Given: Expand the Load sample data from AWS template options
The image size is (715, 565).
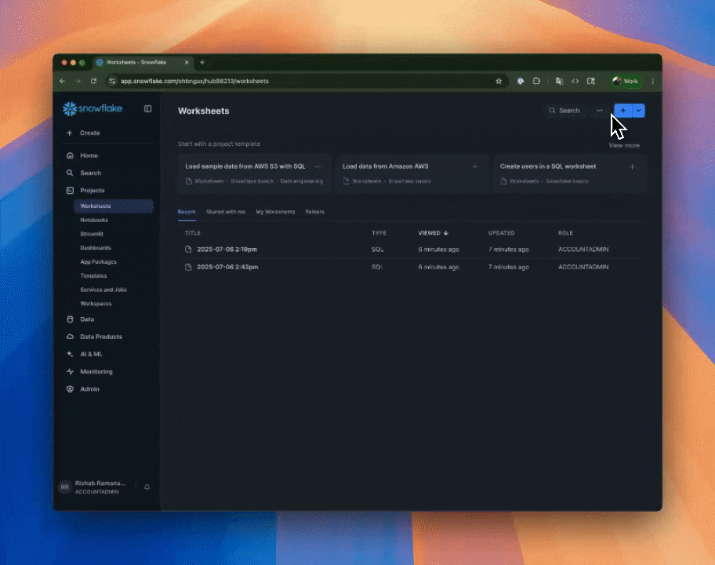Looking at the screenshot, I should 318,166.
